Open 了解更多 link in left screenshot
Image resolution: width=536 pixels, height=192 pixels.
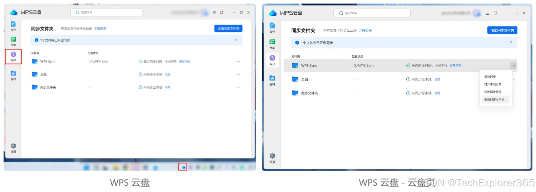pos(100,28)
